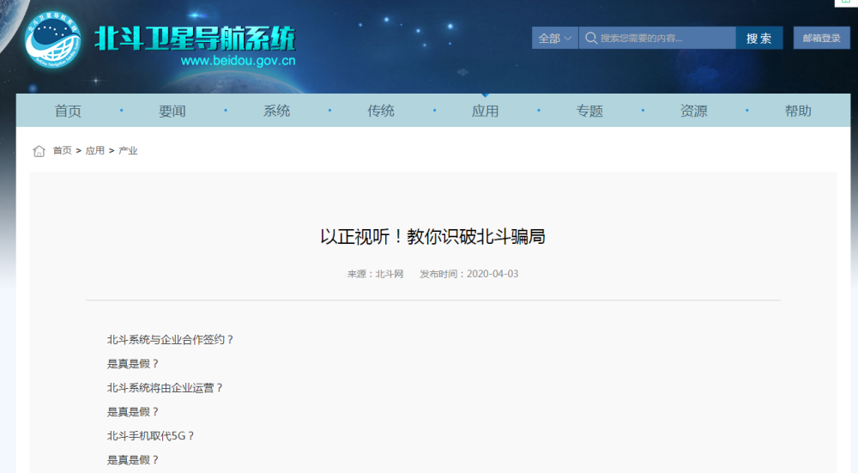Click article title 以正视听！教你识破北斗骗局
This screenshot has width=858, height=473.
pyautogui.click(x=432, y=237)
